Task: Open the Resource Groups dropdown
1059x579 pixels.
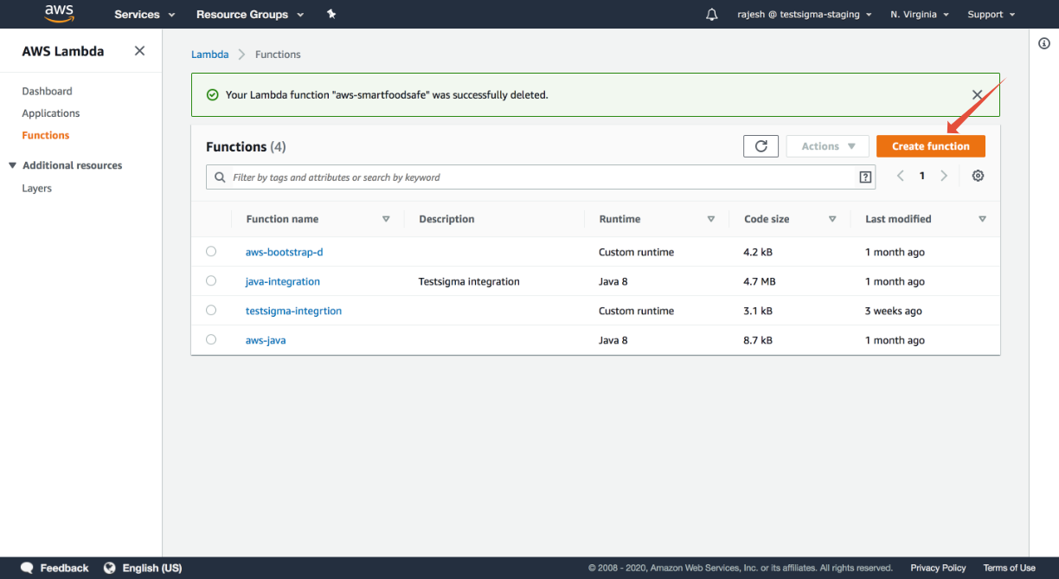Action: (250, 15)
